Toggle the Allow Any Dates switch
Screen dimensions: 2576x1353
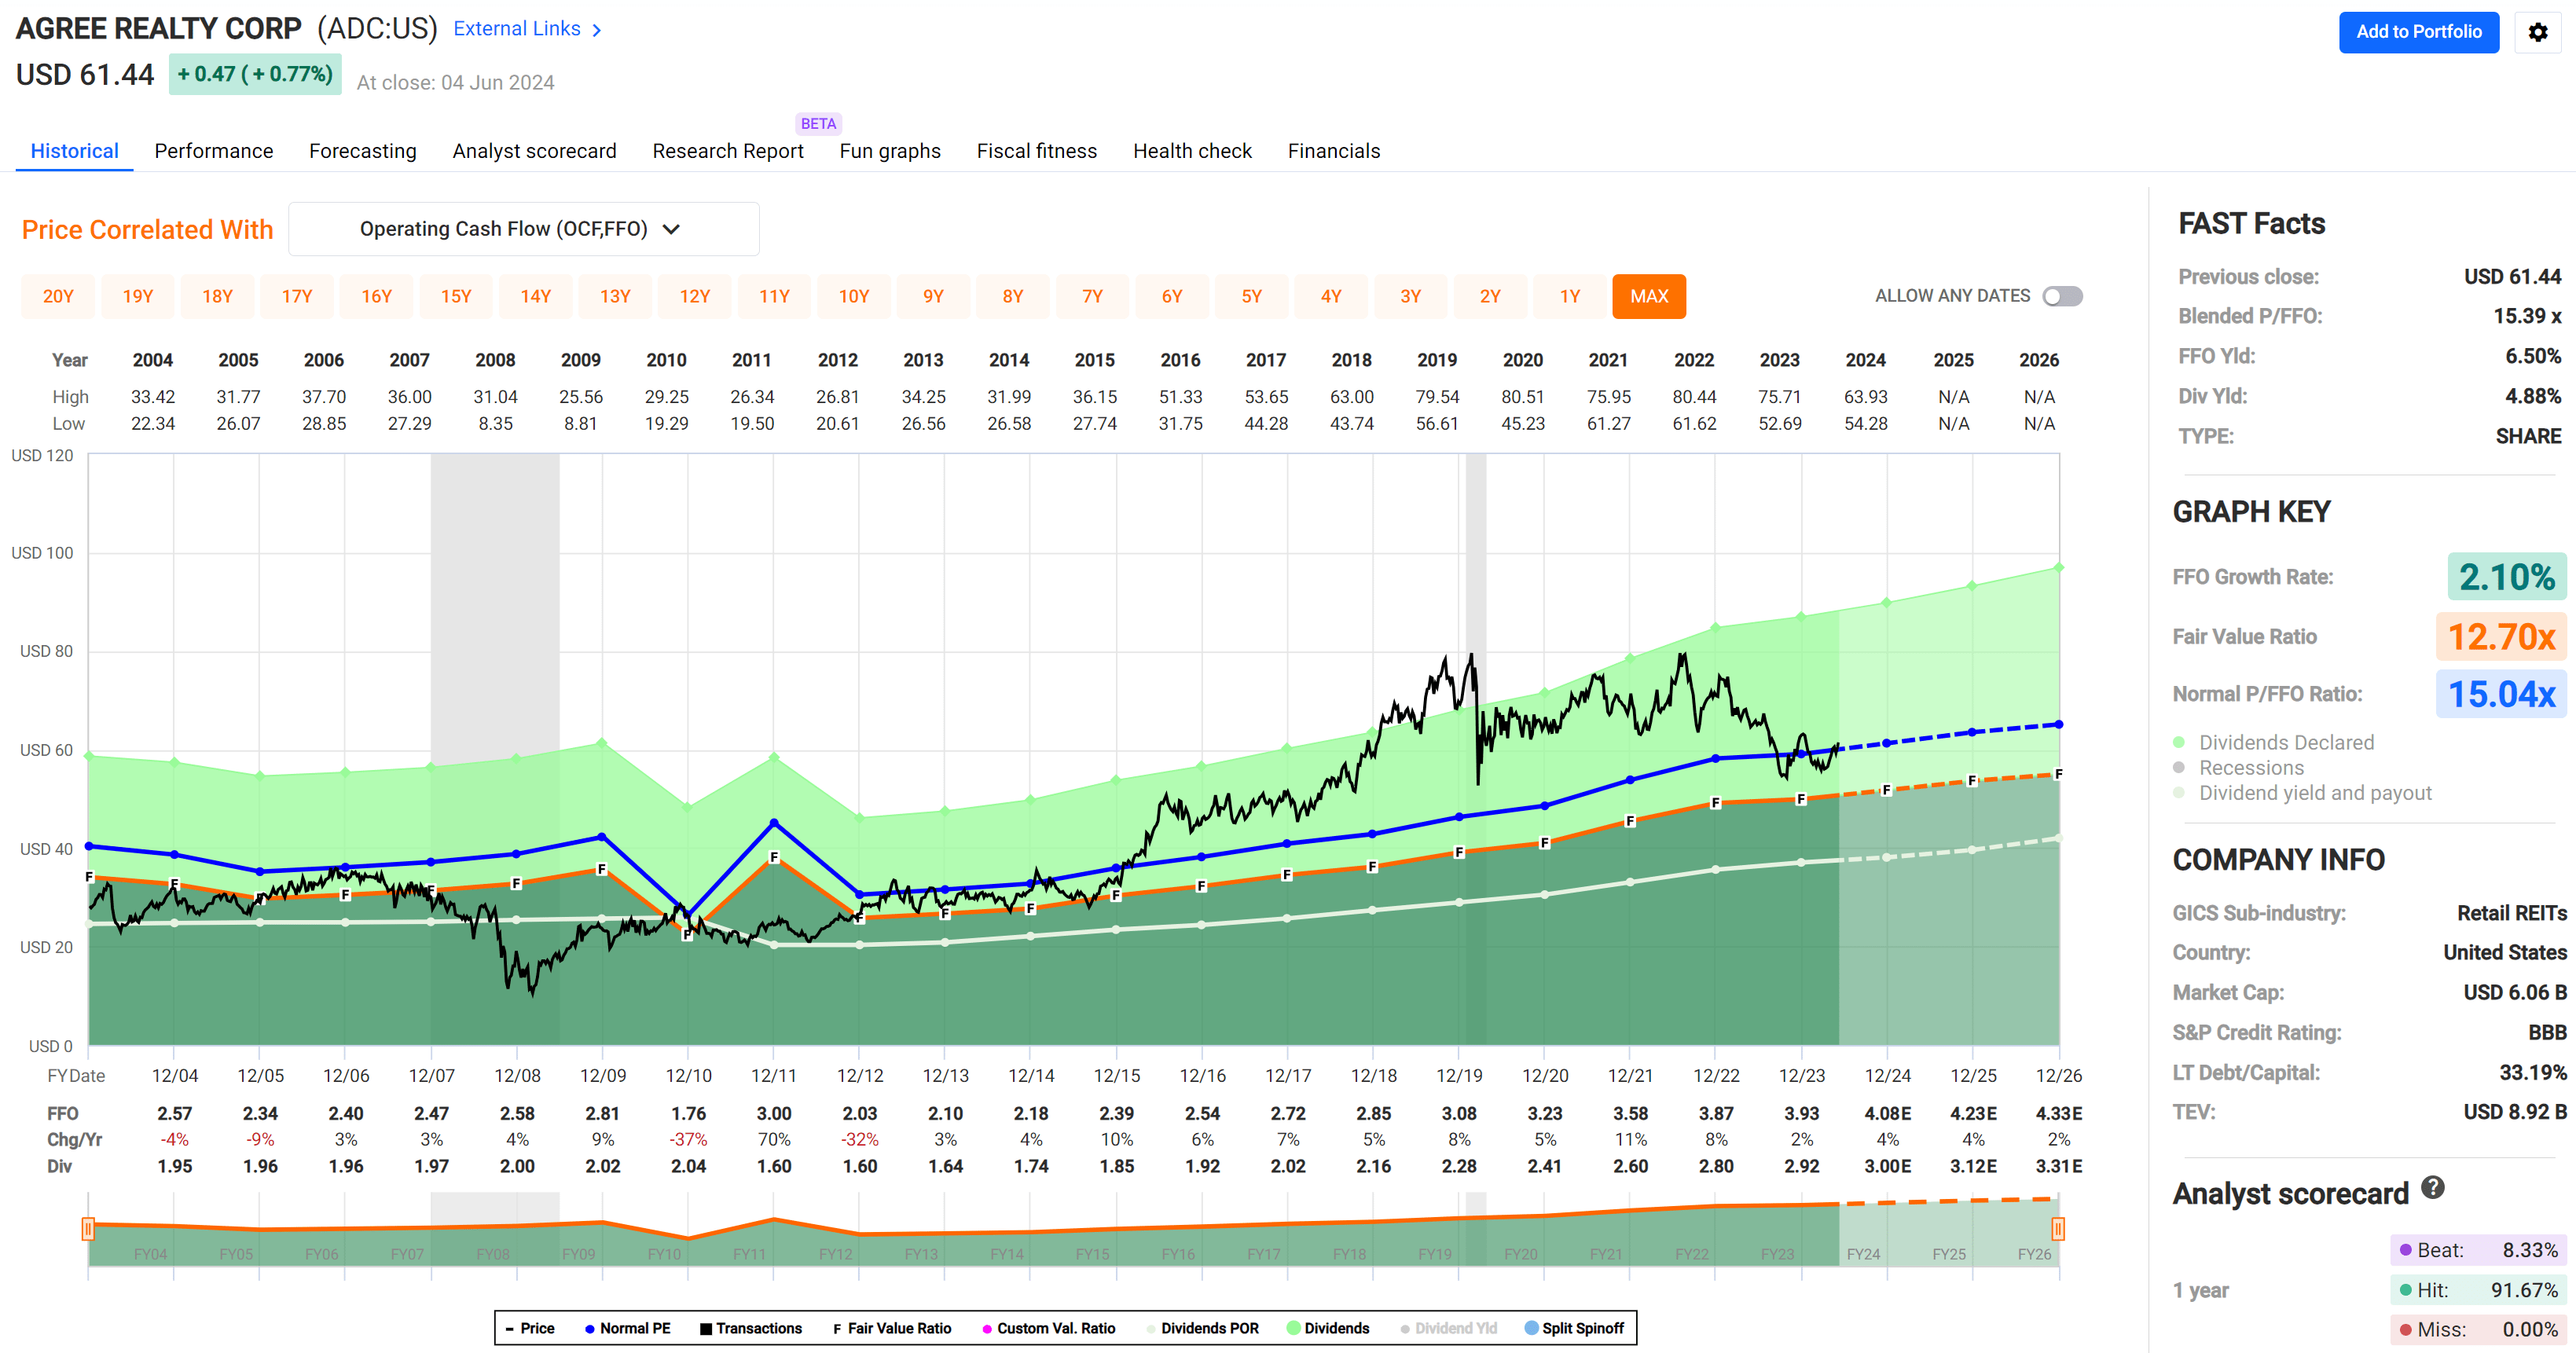[x=2062, y=296]
